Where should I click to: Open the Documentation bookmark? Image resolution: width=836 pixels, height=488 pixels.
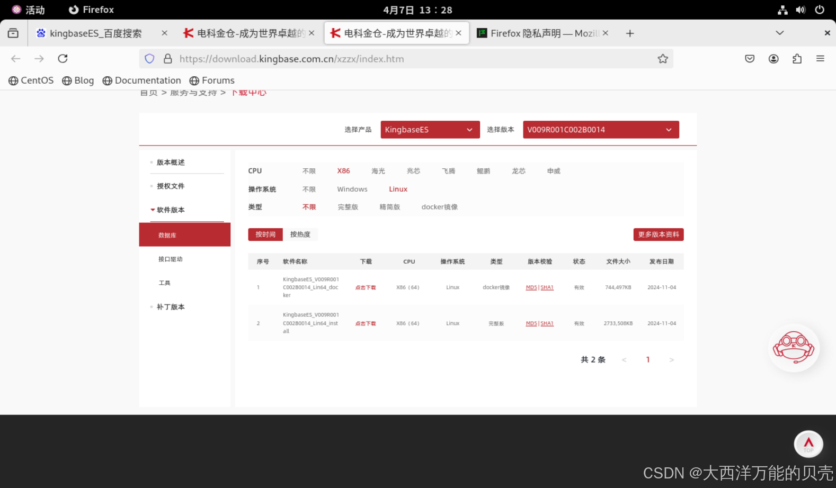click(141, 80)
